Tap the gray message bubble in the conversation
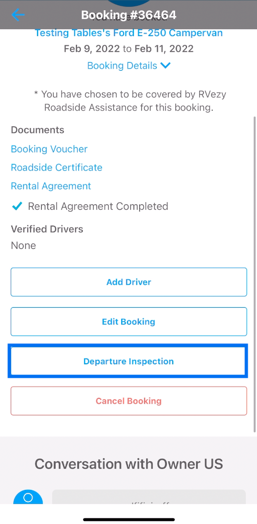The width and height of the screenshot is (257, 524). tap(149, 497)
